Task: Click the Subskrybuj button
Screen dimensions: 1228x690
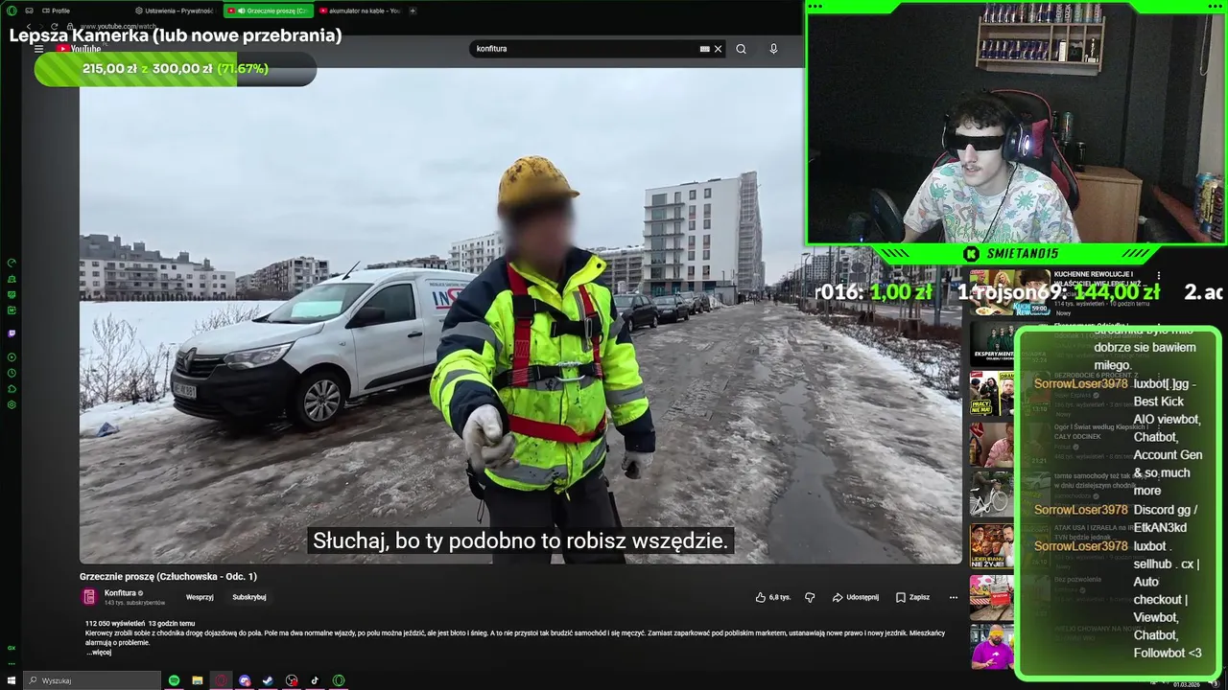Action: pyautogui.click(x=249, y=597)
